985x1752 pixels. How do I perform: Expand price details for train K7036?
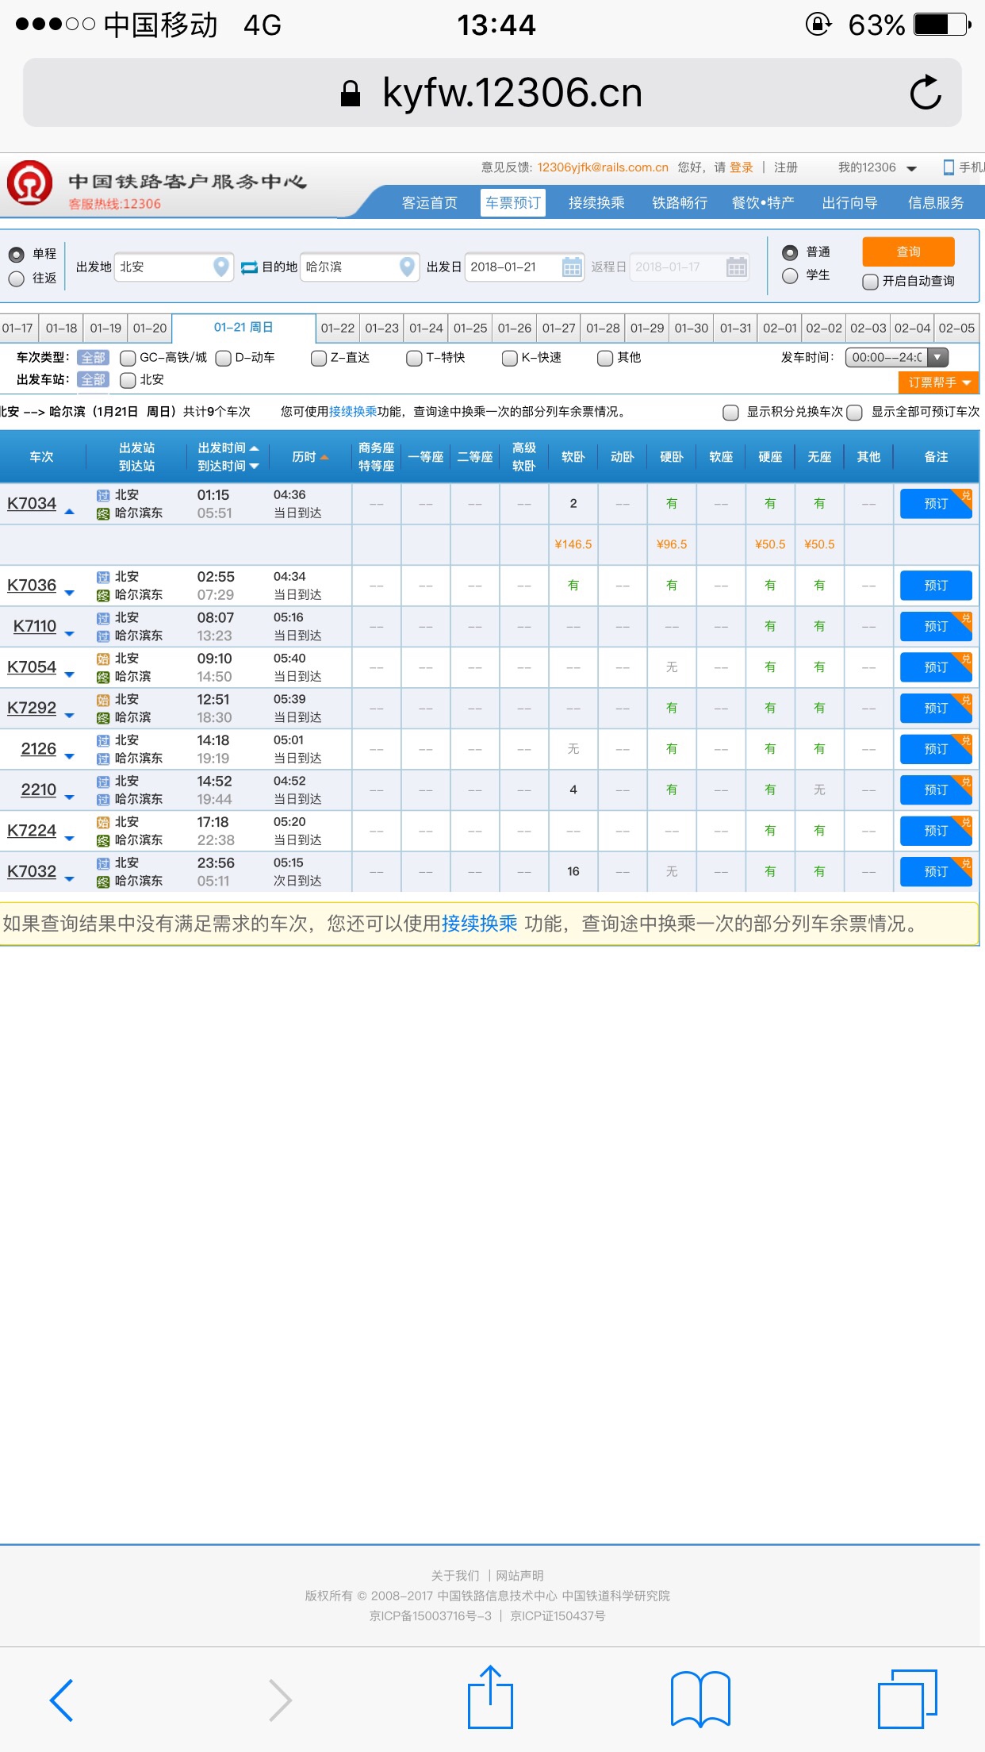tap(70, 594)
